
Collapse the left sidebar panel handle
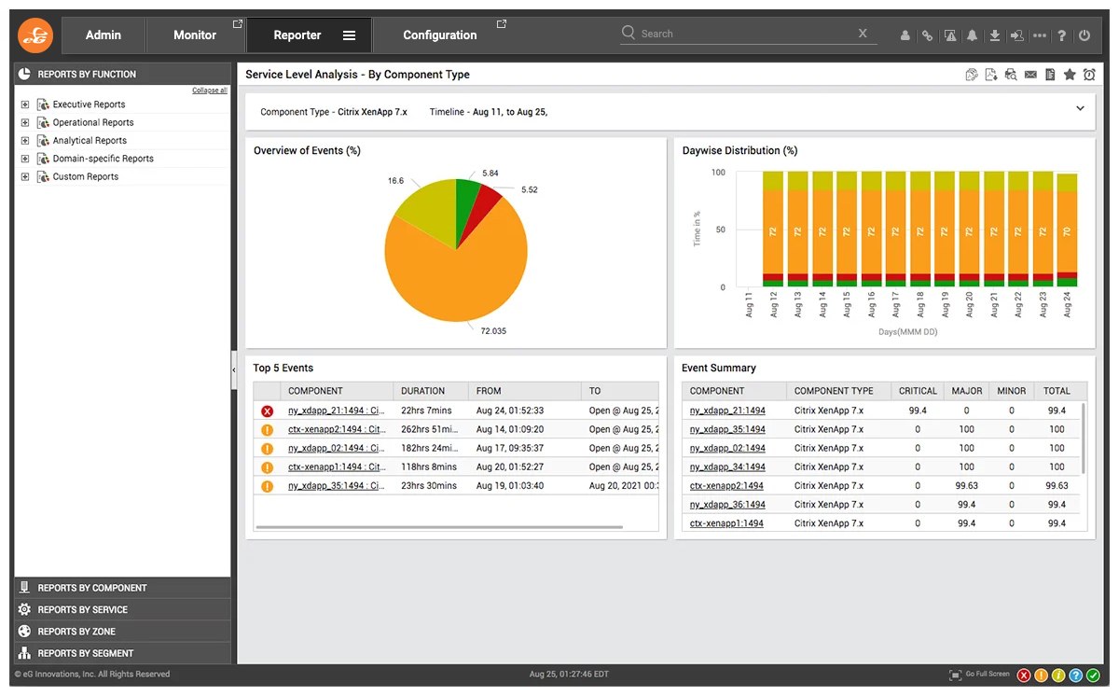[x=234, y=370]
